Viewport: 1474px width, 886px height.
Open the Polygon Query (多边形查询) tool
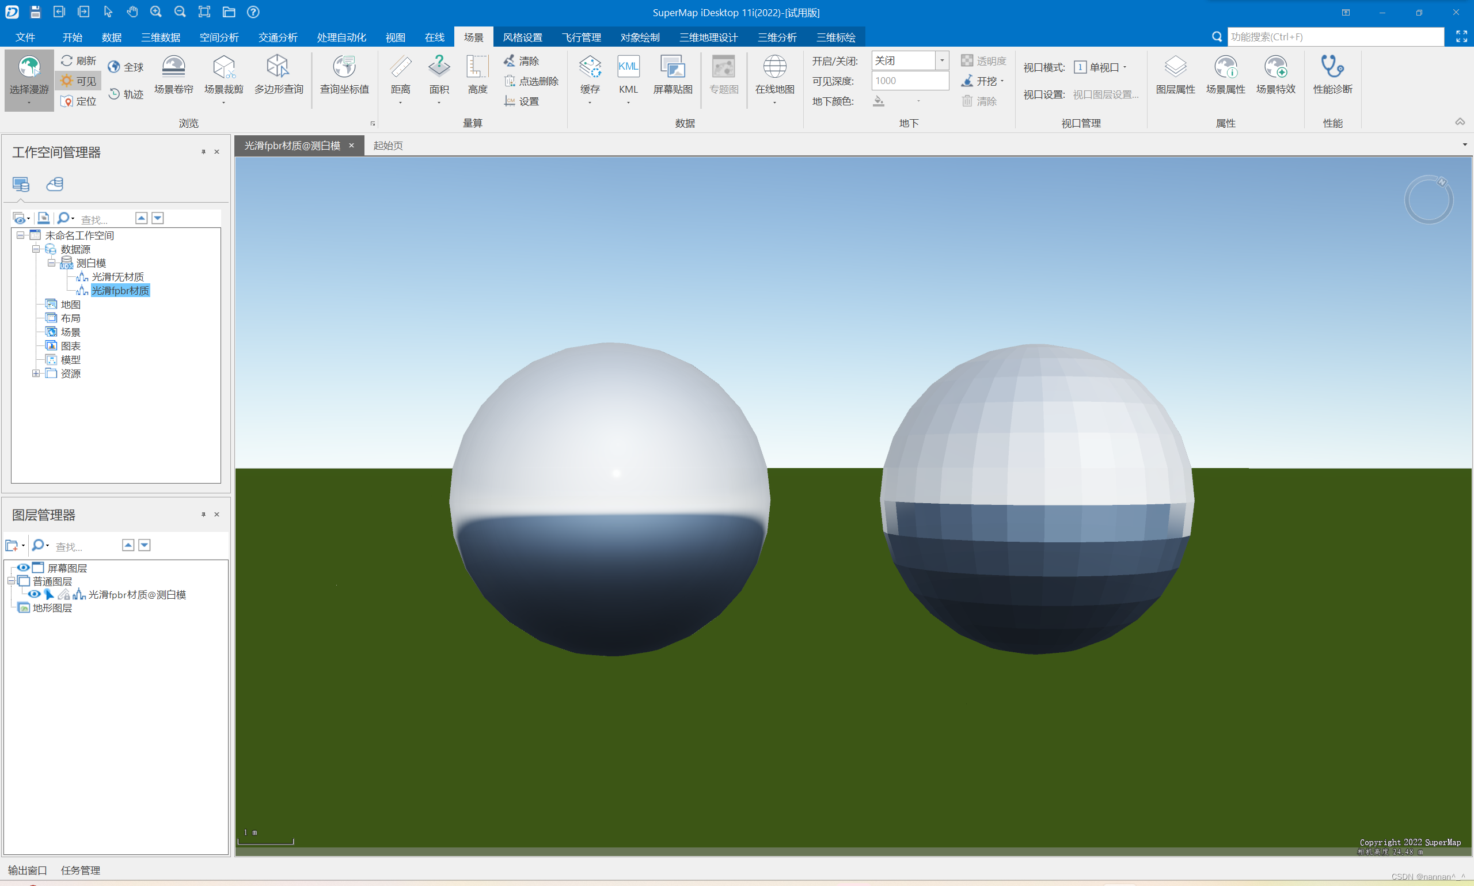278,67
